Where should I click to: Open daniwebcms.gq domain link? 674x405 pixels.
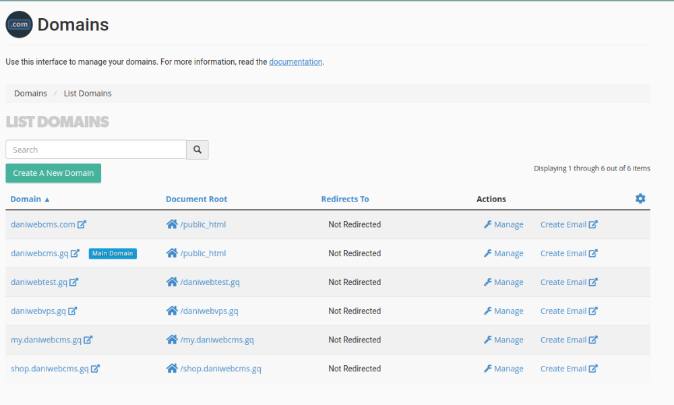coord(40,253)
